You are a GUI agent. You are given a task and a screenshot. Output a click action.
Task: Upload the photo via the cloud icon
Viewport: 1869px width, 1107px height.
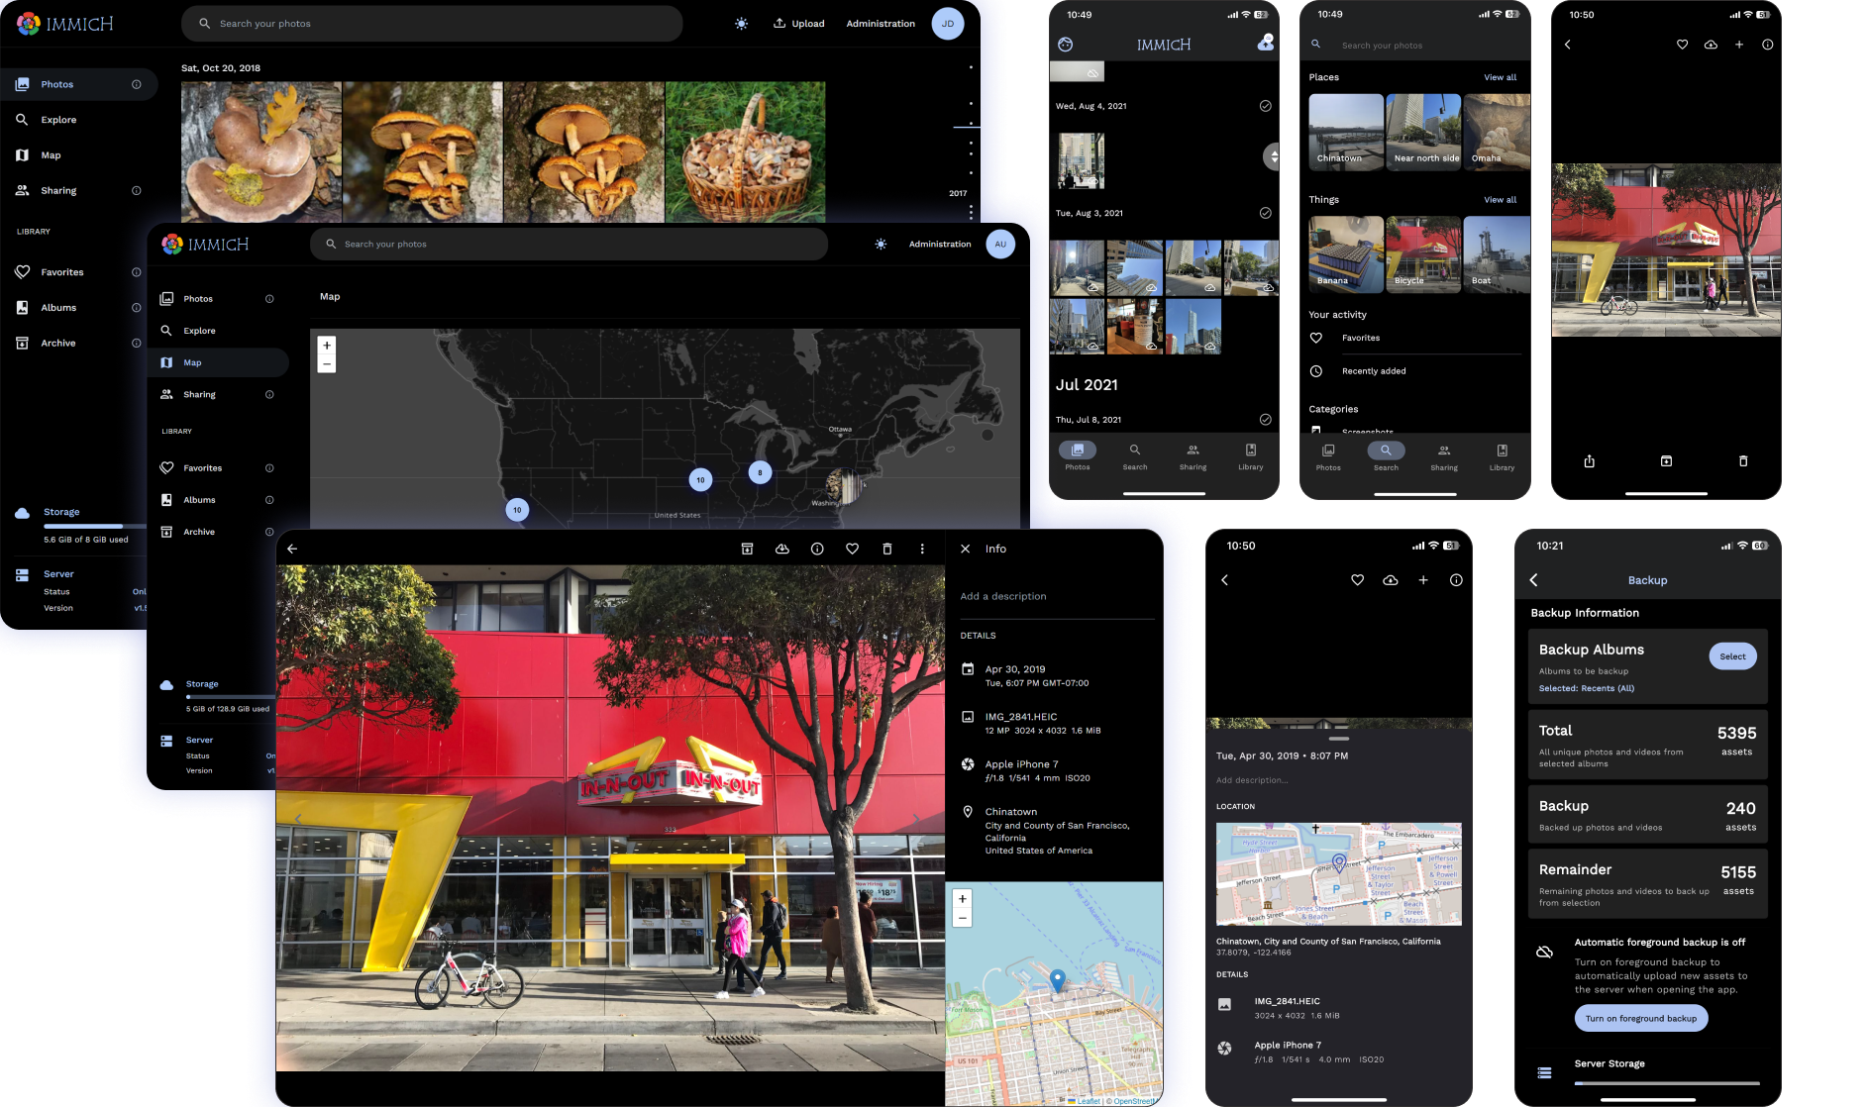781,549
